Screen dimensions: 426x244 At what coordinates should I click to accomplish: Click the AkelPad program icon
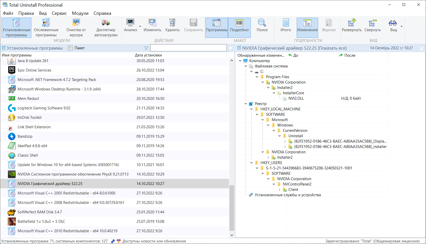pos(12,146)
